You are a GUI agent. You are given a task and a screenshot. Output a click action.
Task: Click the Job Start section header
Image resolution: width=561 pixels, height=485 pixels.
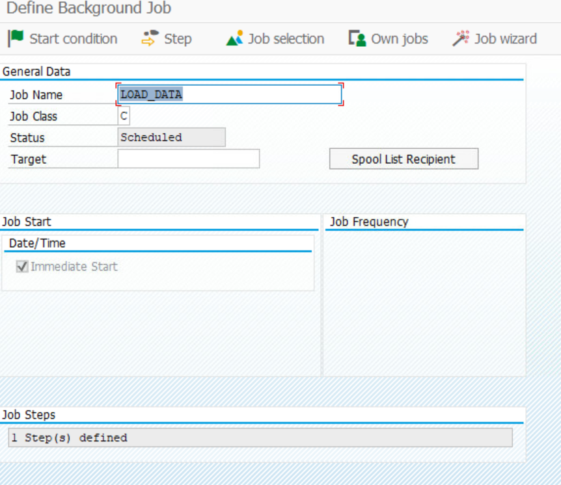coord(27,222)
